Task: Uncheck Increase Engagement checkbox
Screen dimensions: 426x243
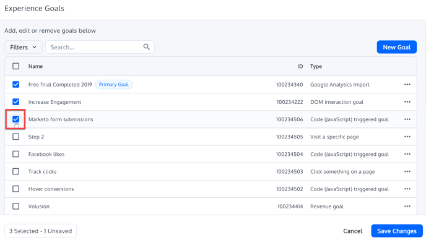Action: [15, 101]
